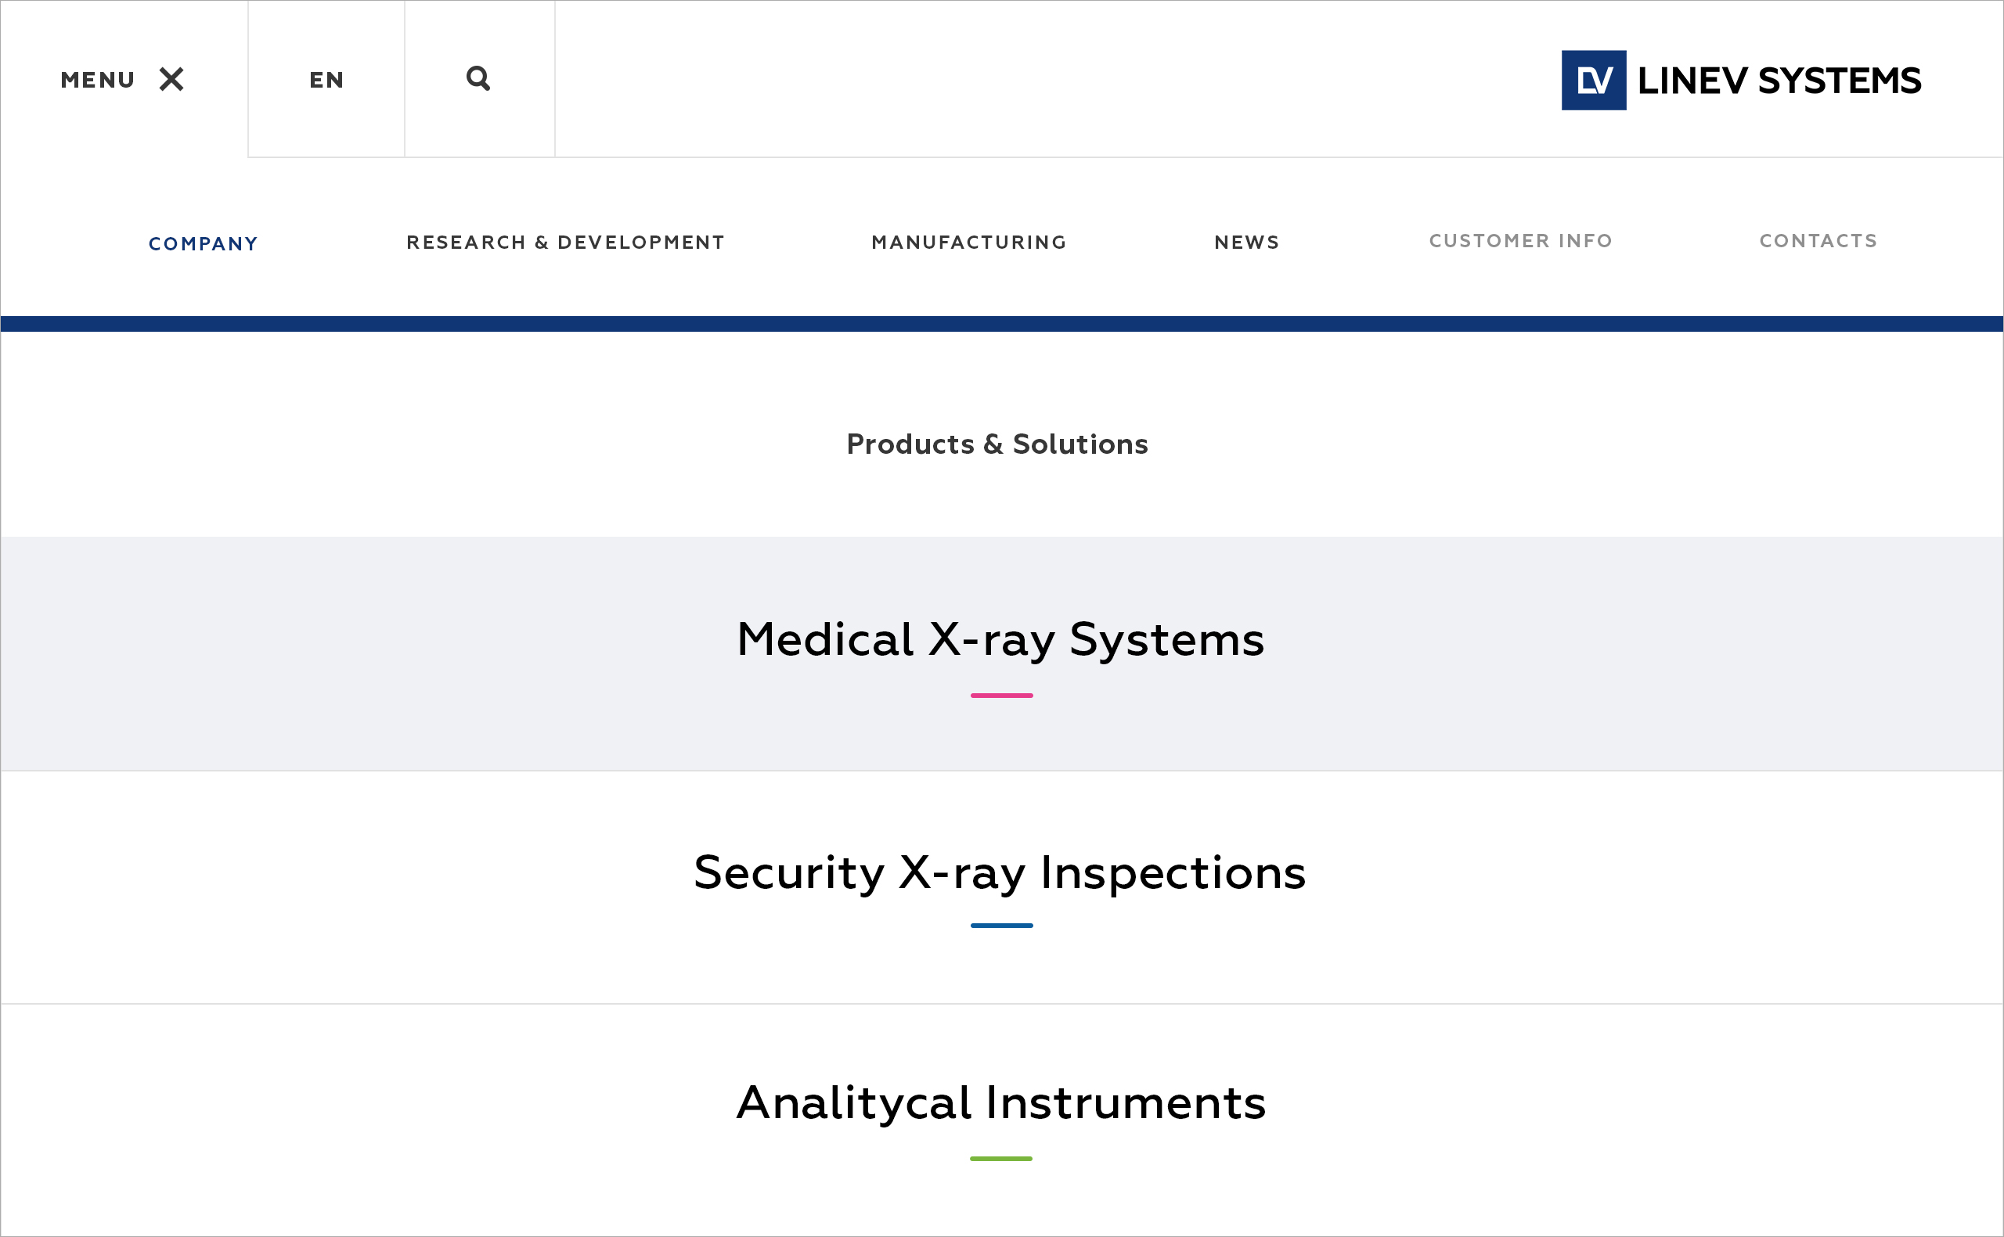
Task: Open the Manufacturing menu item
Action: click(x=969, y=243)
